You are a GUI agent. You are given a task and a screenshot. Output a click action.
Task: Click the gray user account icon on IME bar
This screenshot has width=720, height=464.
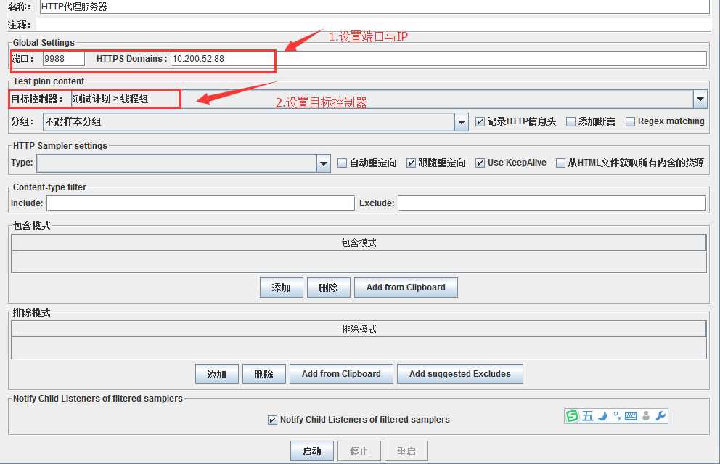646,416
